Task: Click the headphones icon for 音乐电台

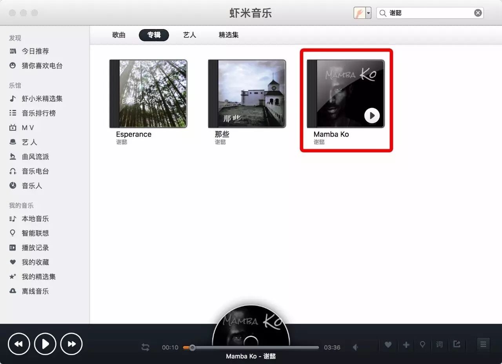Action: tap(13, 171)
